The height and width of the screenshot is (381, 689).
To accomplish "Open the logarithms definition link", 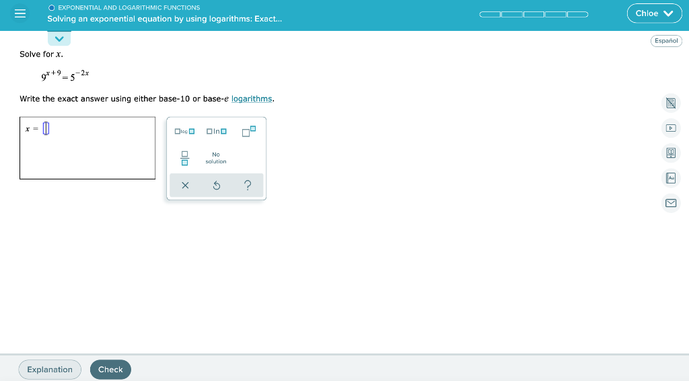I will pyautogui.click(x=252, y=99).
